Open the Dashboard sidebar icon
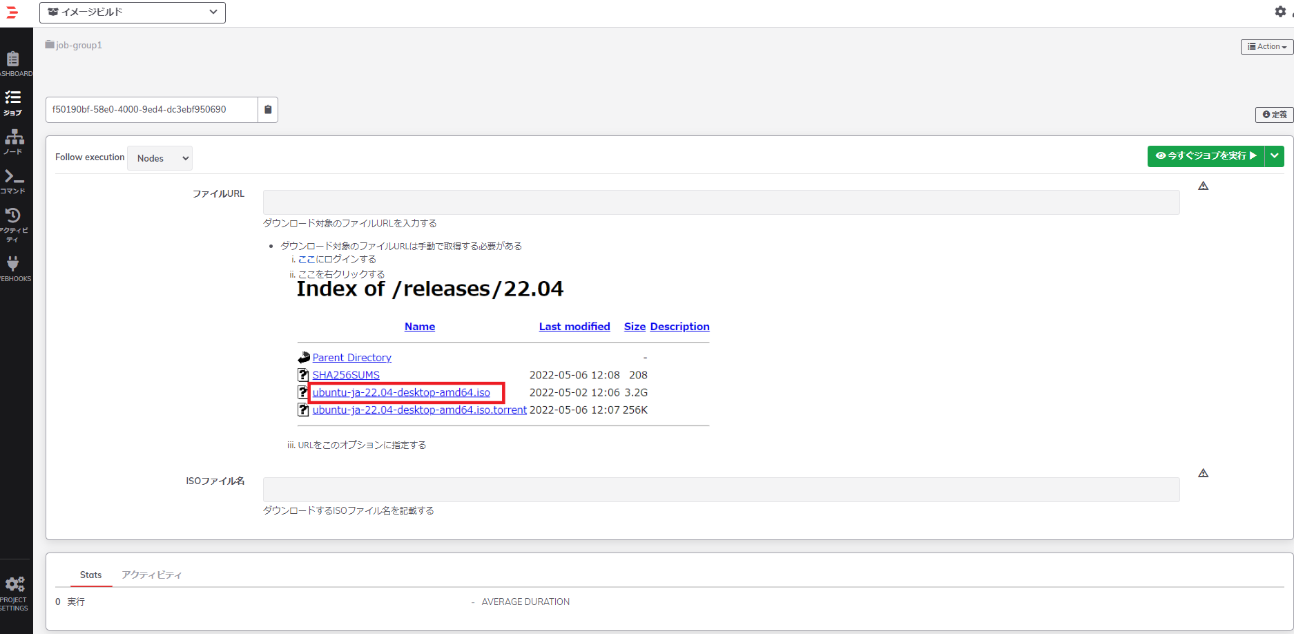1294x634 pixels. (x=15, y=64)
